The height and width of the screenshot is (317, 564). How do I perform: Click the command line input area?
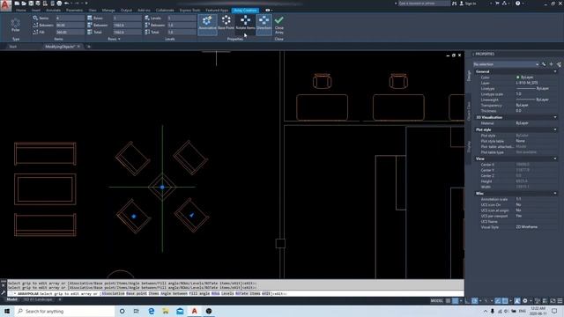(x=235, y=293)
